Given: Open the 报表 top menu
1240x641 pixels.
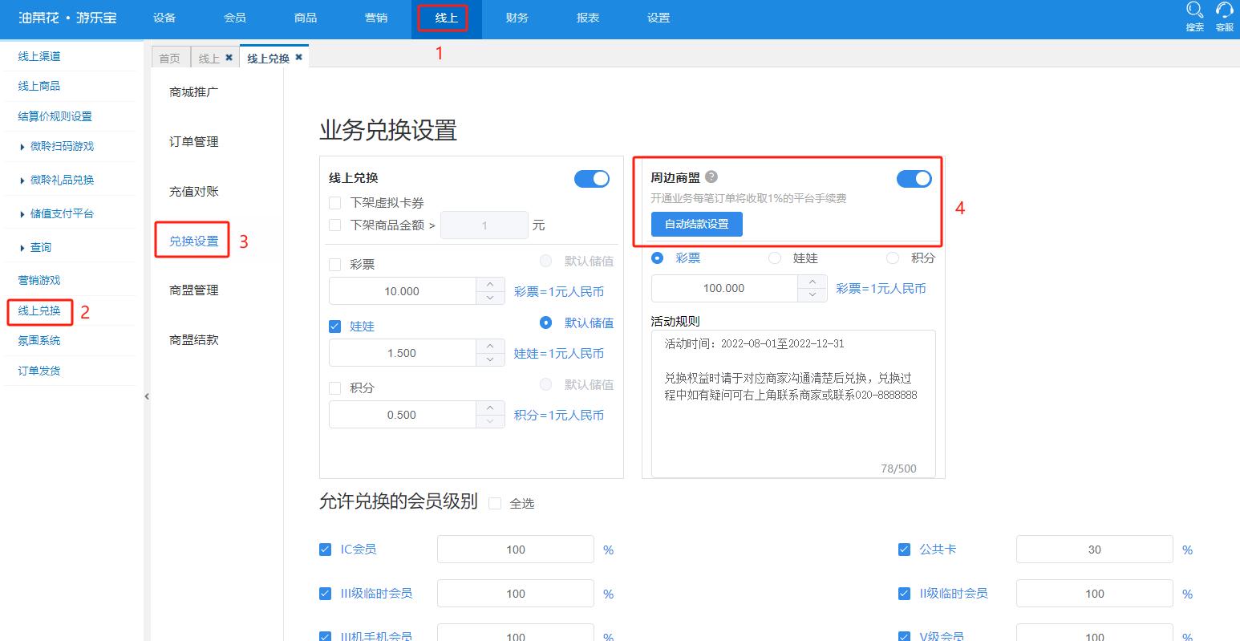Looking at the screenshot, I should (x=588, y=18).
